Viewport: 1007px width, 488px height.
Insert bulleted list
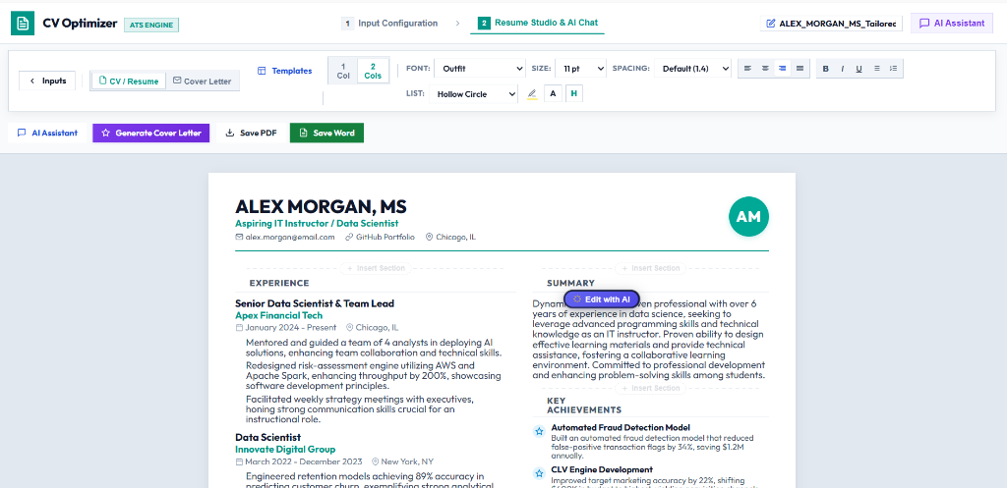click(x=876, y=69)
